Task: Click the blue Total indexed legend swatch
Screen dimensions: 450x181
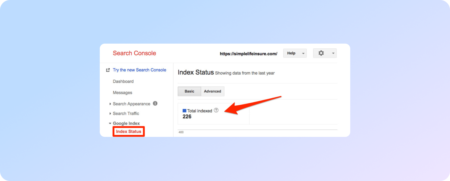Action: coord(185,111)
